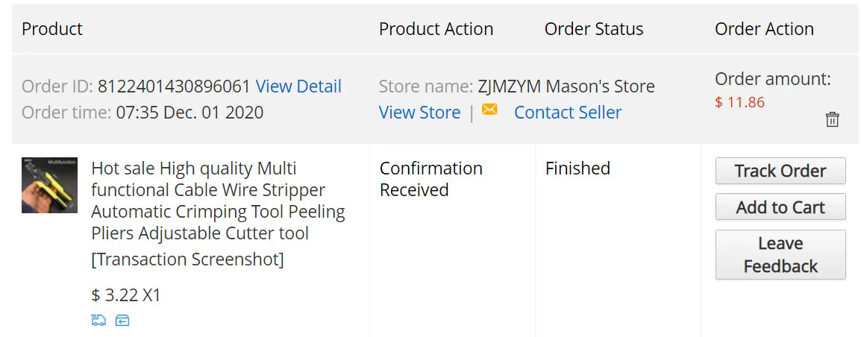Visit the seller via View Store

pos(419,113)
